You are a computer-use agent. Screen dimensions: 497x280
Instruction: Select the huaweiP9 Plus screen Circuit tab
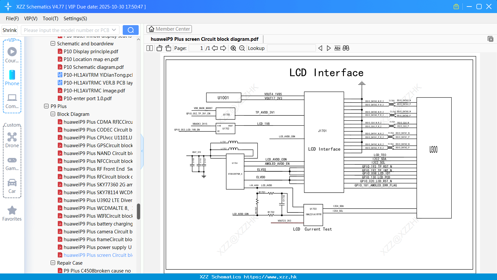point(205,39)
